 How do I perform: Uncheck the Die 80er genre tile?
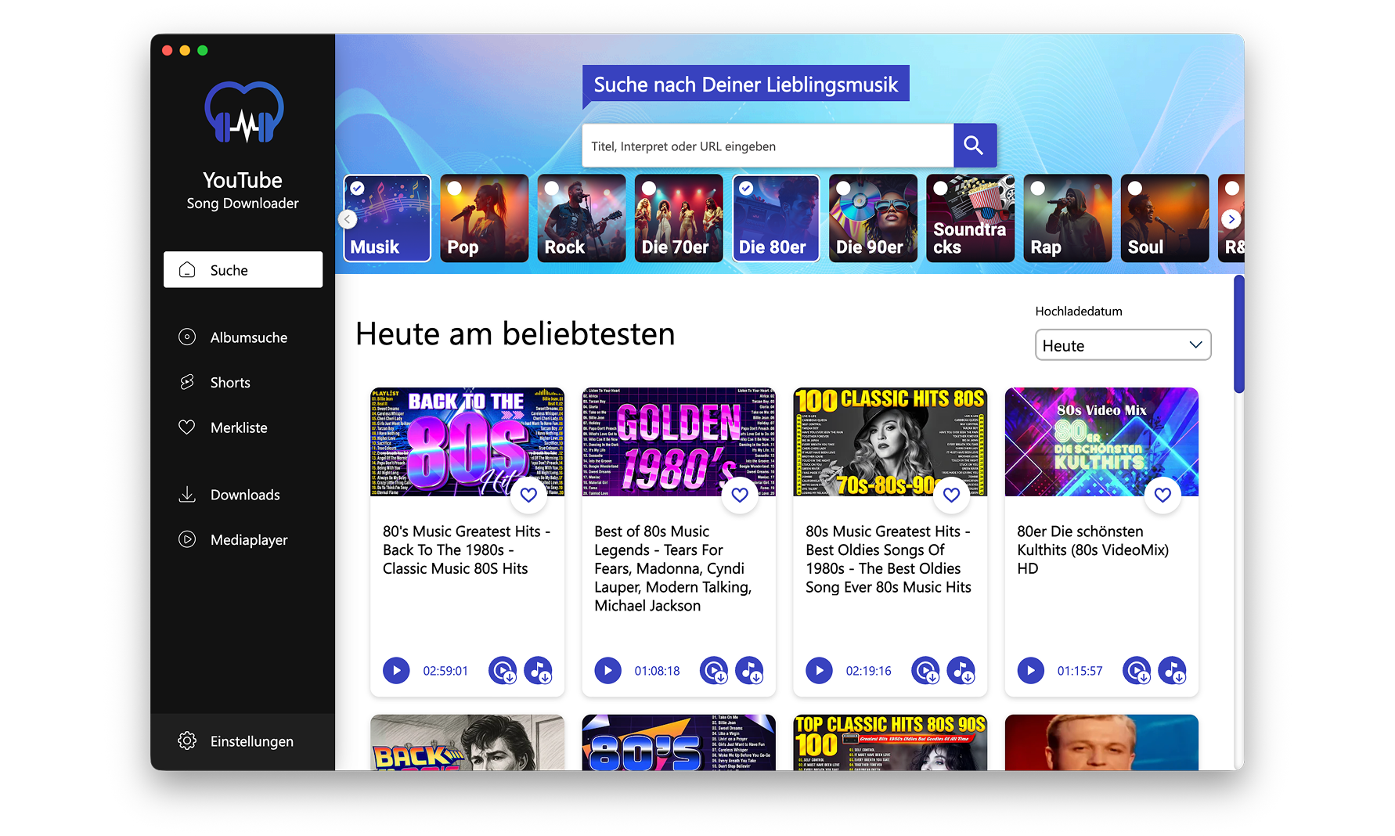point(776,218)
